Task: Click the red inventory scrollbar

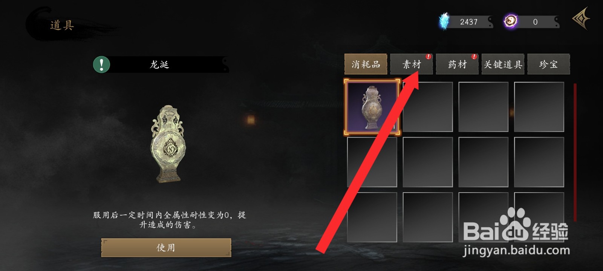Action: pos(575,153)
